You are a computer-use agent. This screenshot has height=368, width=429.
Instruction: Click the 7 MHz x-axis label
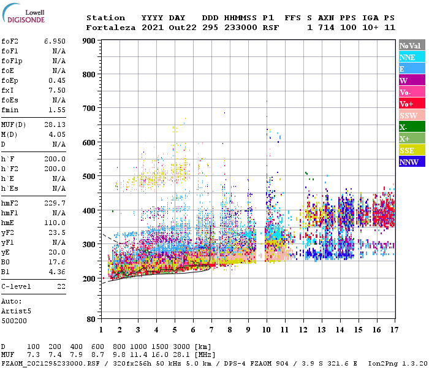(211, 330)
